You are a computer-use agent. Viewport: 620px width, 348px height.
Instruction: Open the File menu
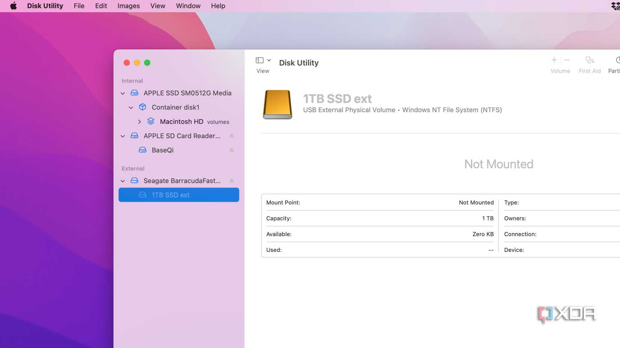(79, 6)
